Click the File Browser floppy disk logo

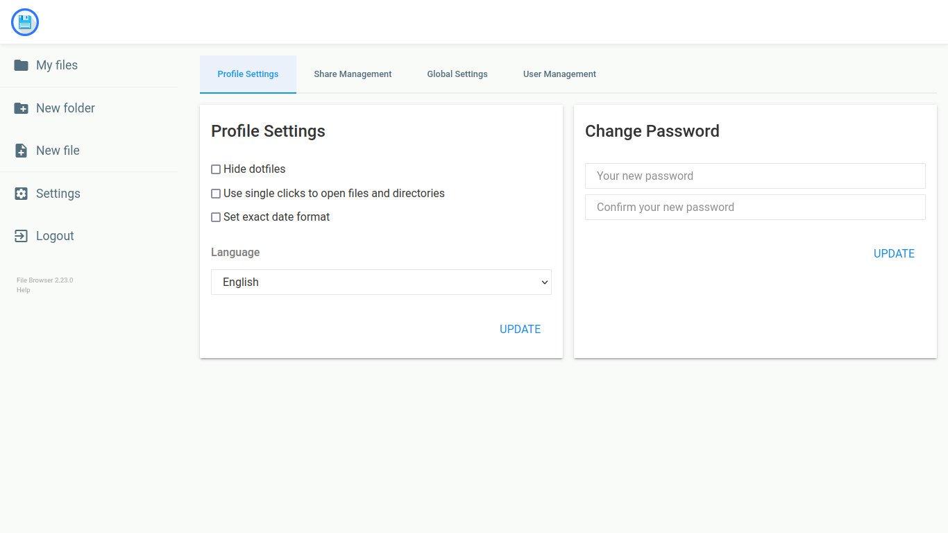25,22
